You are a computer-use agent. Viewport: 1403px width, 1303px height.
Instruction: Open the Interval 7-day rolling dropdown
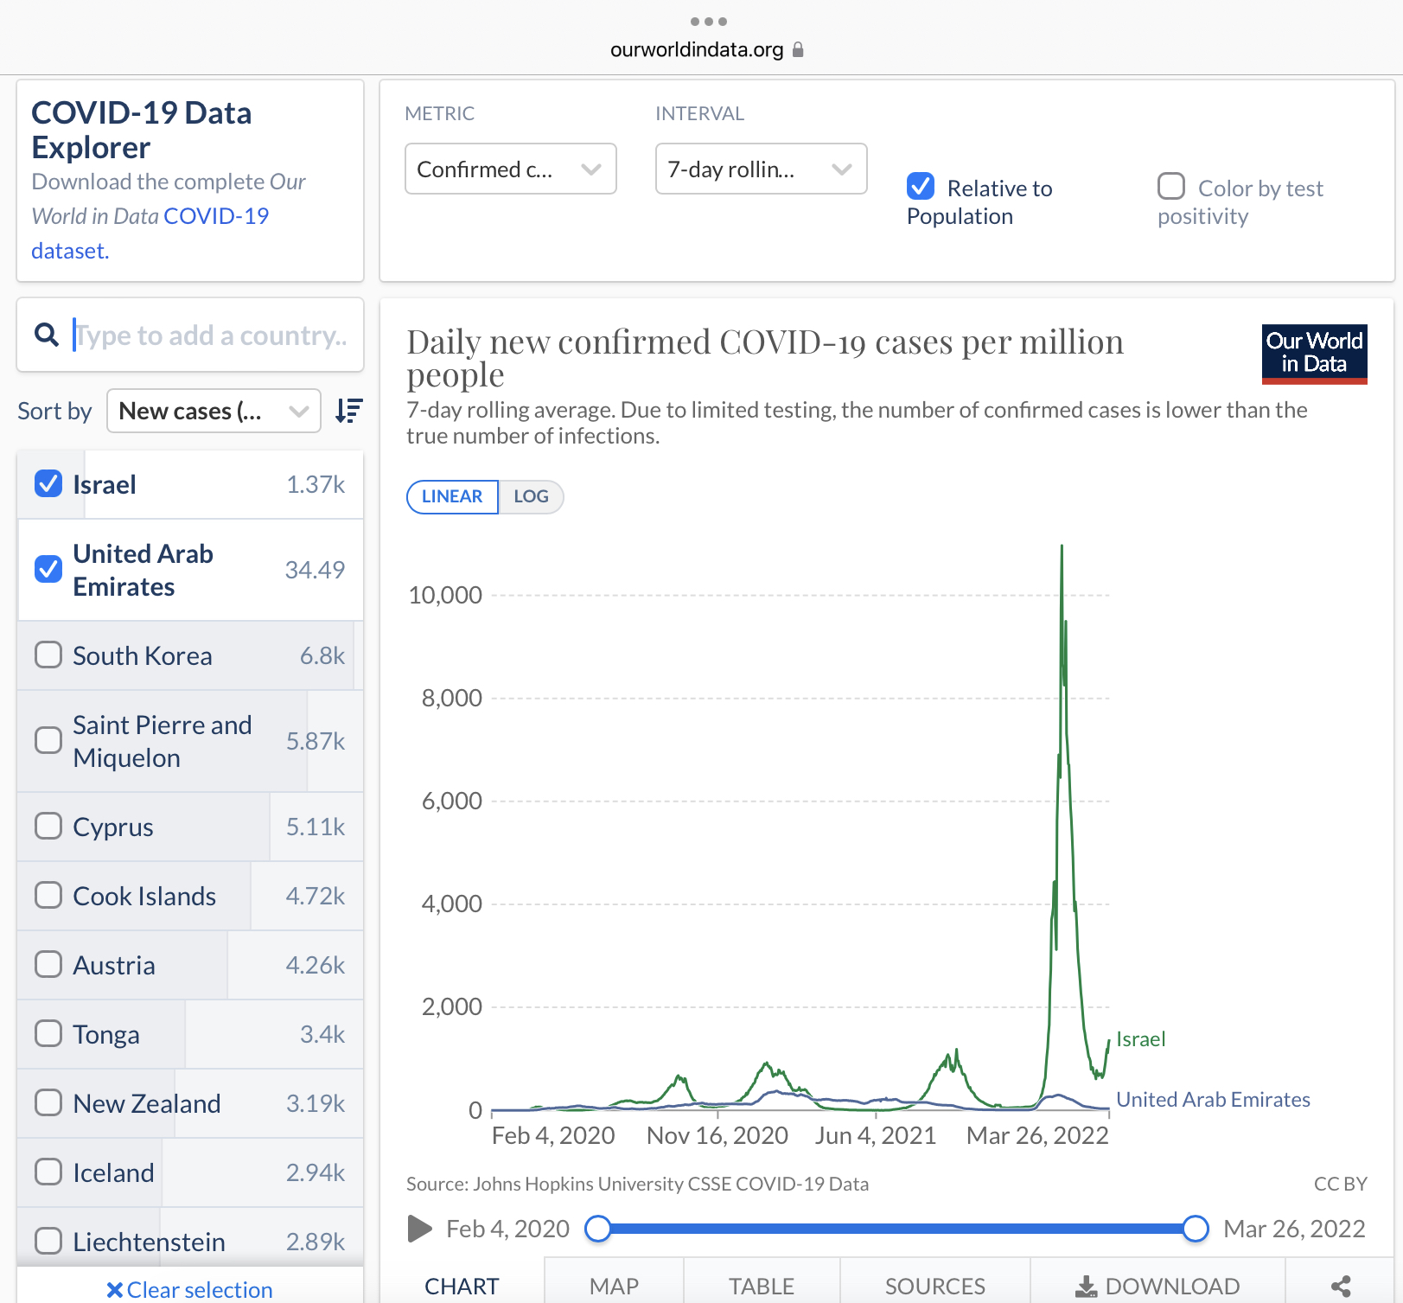pos(761,169)
